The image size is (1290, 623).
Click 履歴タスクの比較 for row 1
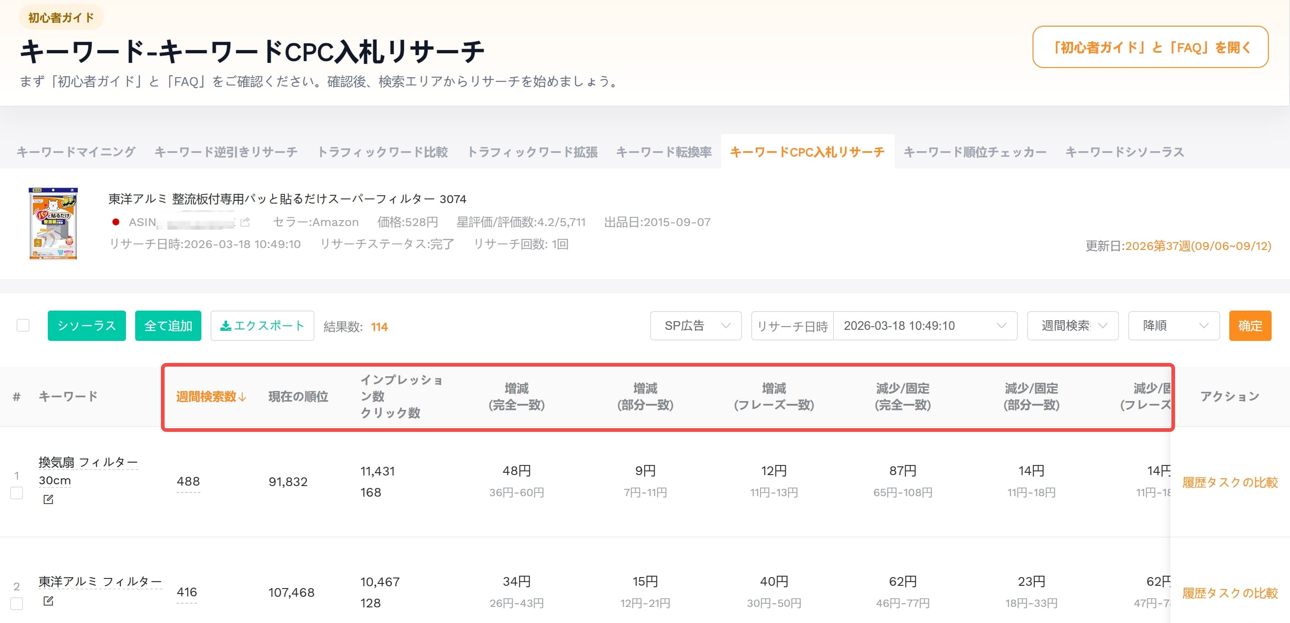[1230, 482]
